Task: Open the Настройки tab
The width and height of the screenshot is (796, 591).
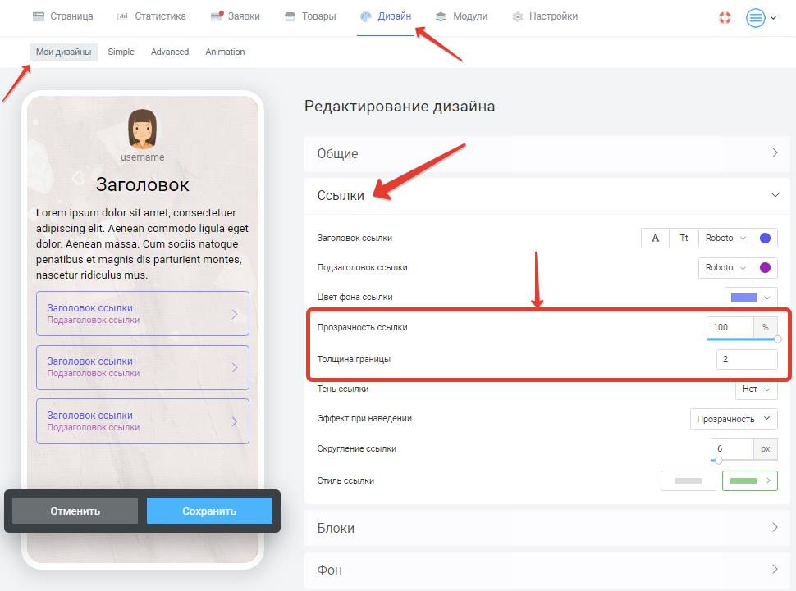Action: click(x=545, y=16)
